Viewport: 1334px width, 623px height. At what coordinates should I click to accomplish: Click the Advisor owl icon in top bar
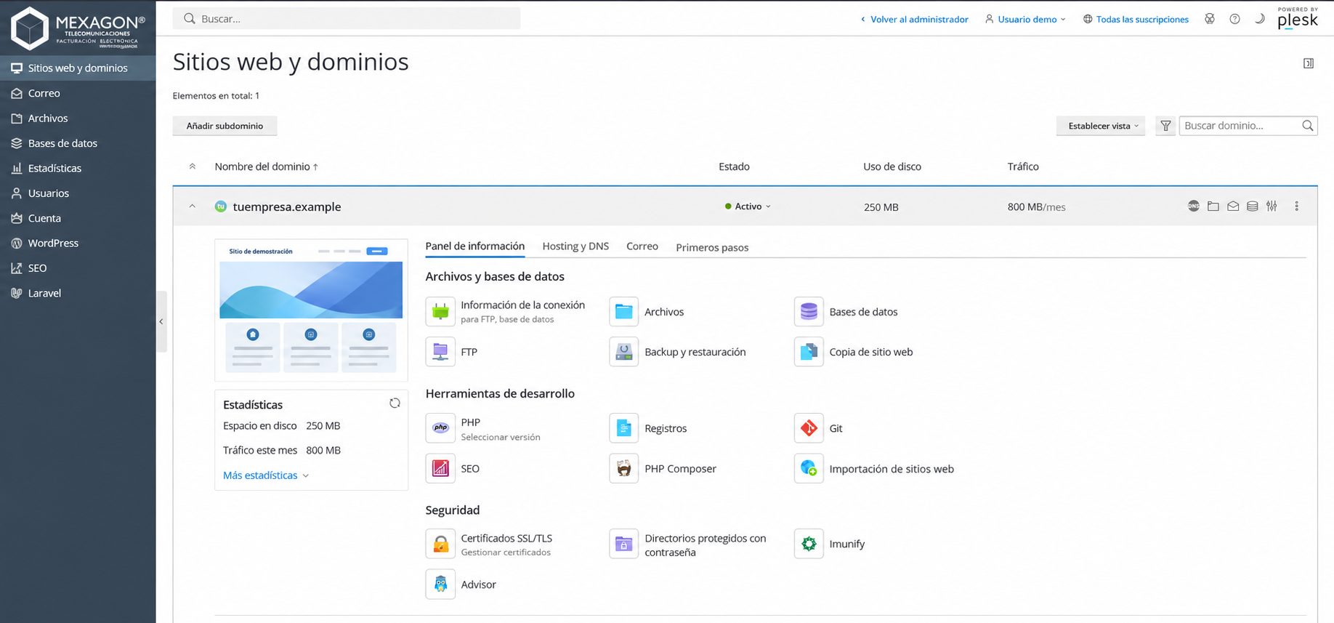click(1210, 19)
